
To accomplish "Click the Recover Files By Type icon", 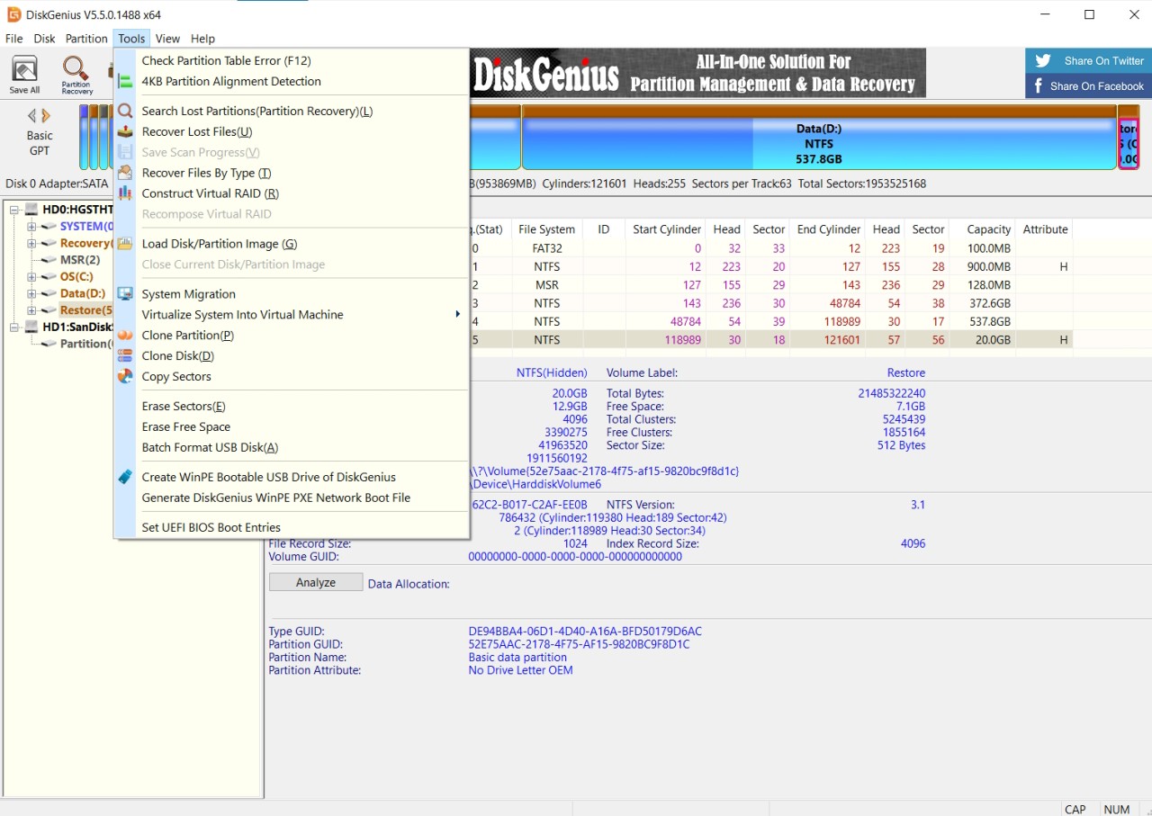I will point(125,173).
